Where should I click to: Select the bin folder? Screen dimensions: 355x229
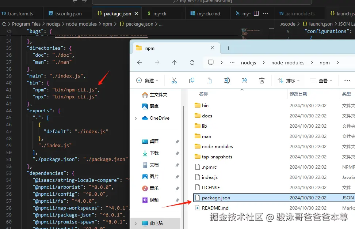coord(202,105)
